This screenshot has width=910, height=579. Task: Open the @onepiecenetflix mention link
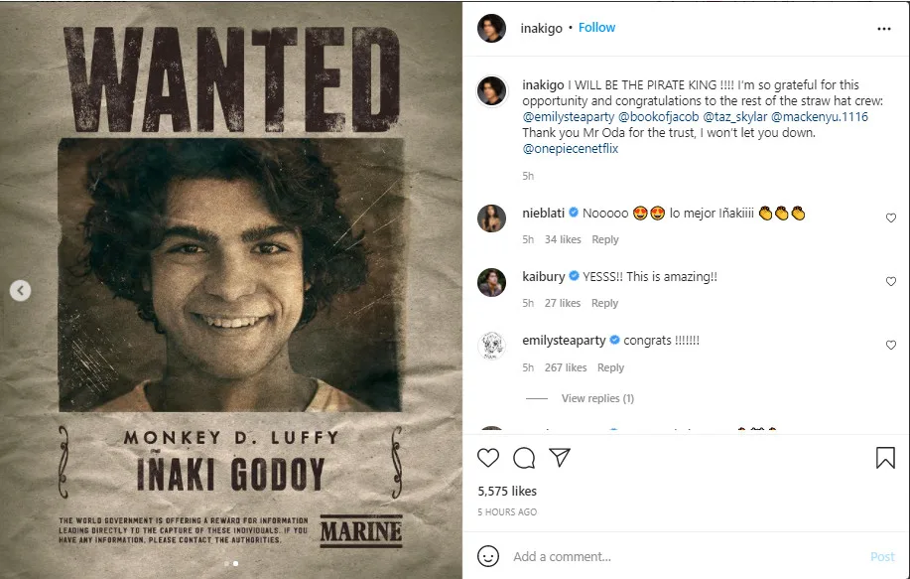570,149
